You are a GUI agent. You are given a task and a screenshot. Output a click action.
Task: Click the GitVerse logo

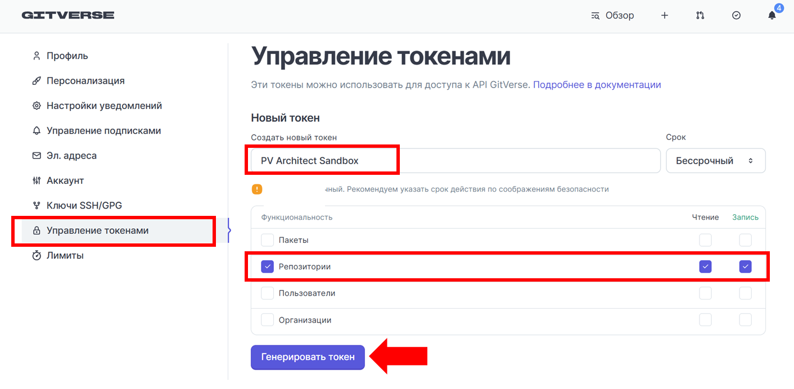click(68, 15)
